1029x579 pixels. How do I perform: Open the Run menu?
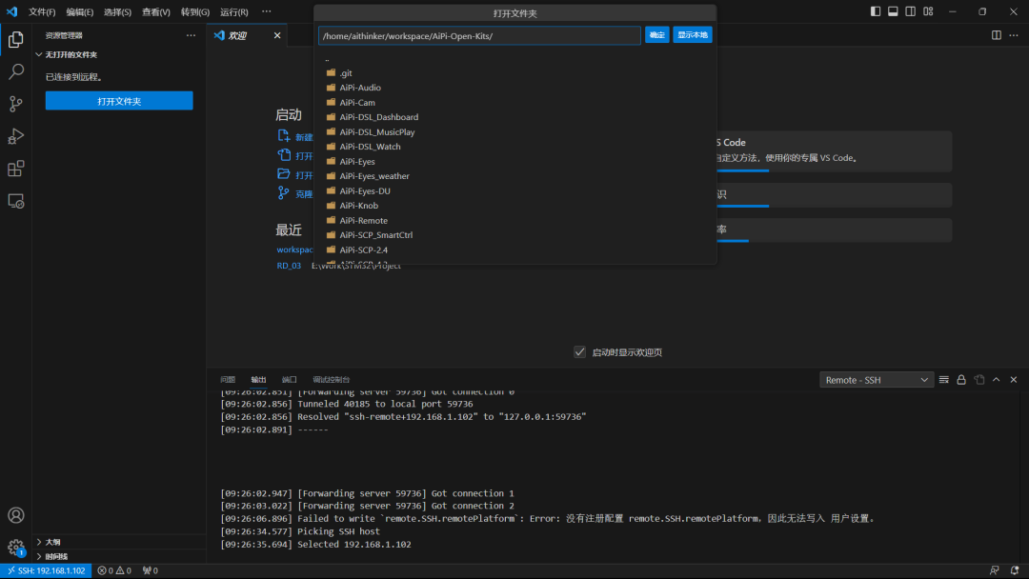234,11
